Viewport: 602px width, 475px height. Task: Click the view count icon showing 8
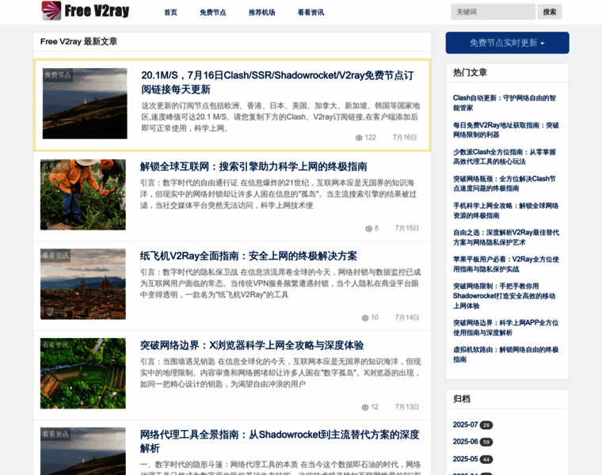369,228
